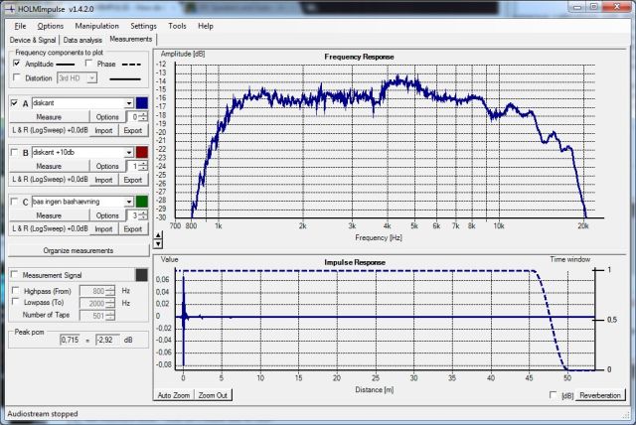Adjust the stepper next to B Options
The width and height of the screenshot is (636, 425).
143,166
